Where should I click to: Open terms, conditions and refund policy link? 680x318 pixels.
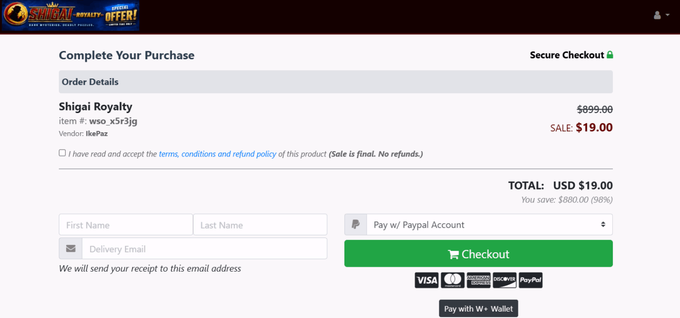pos(217,154)
